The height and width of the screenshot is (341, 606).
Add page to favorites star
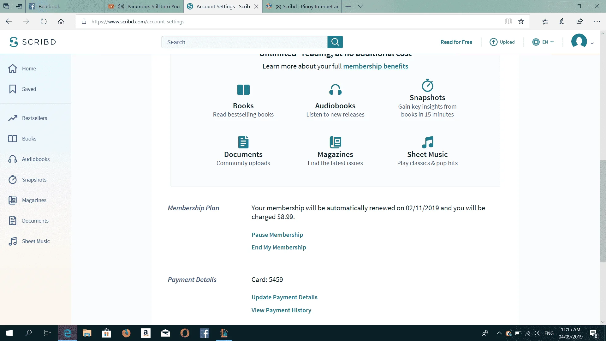click(x=521, y=21)
